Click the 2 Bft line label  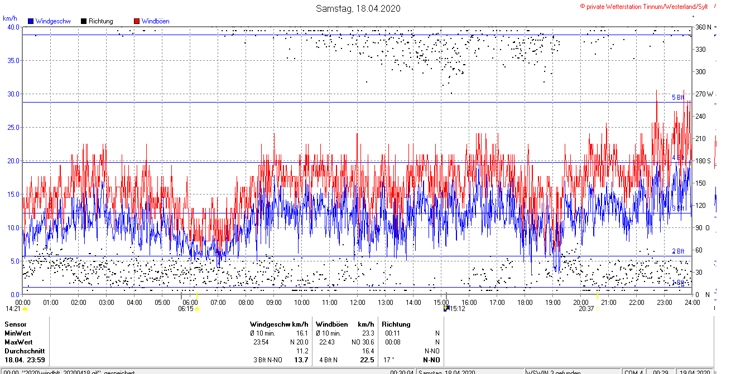click(678, 251)
